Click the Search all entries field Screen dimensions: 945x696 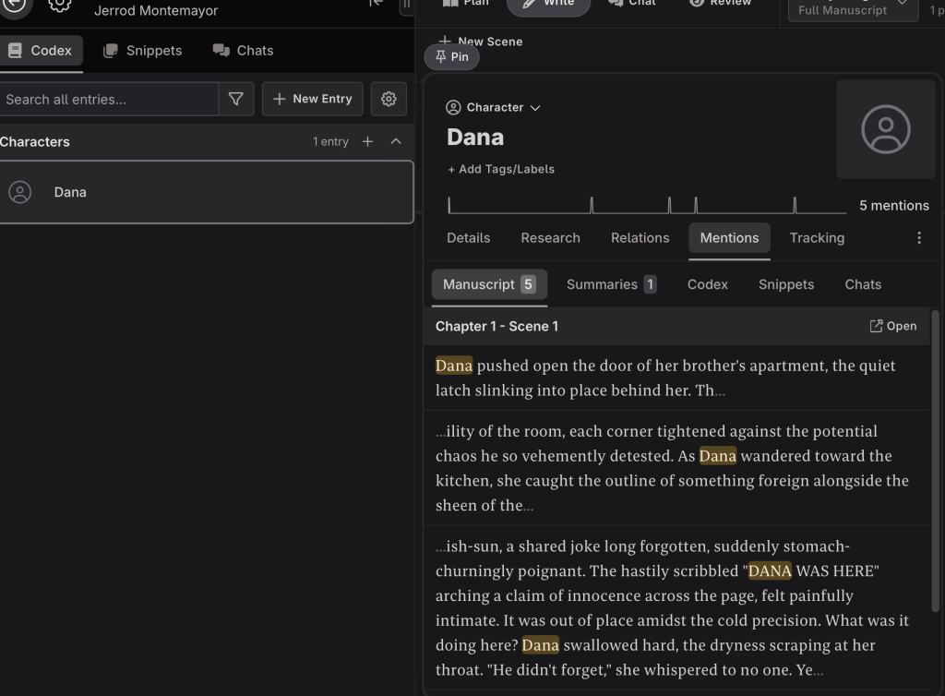tap(109, 100)
